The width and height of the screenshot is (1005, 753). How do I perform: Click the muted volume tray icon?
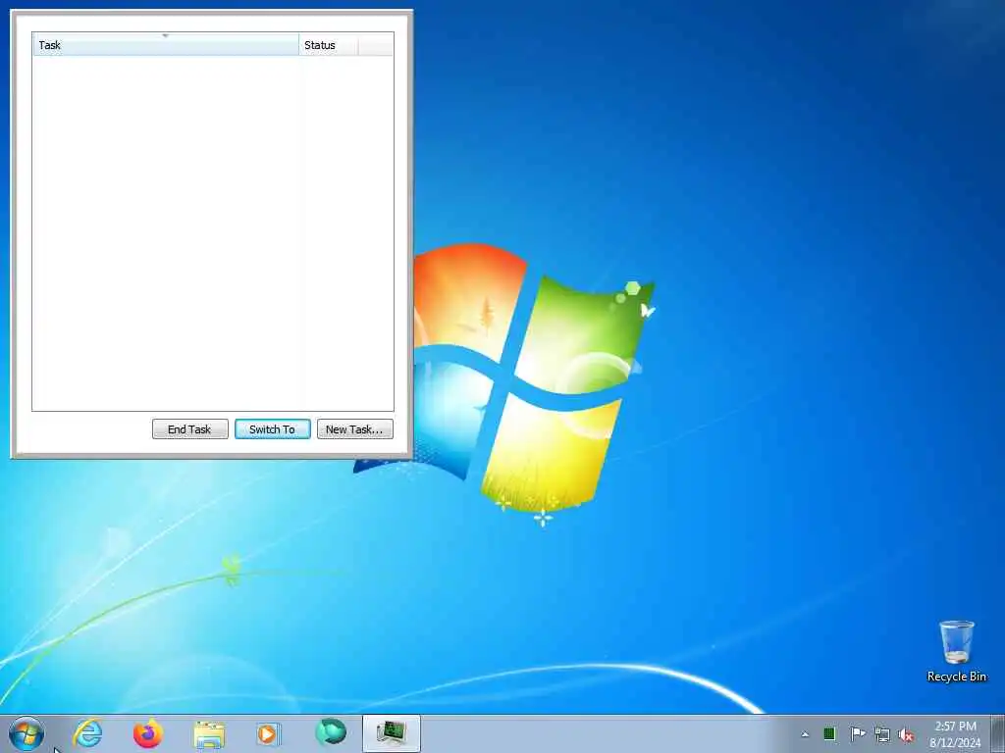tap(906, 734)
